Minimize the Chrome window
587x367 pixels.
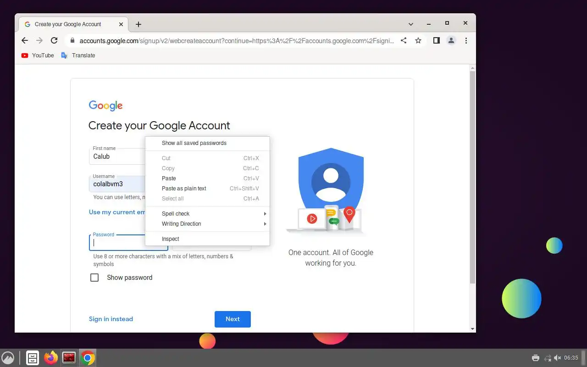429,23
